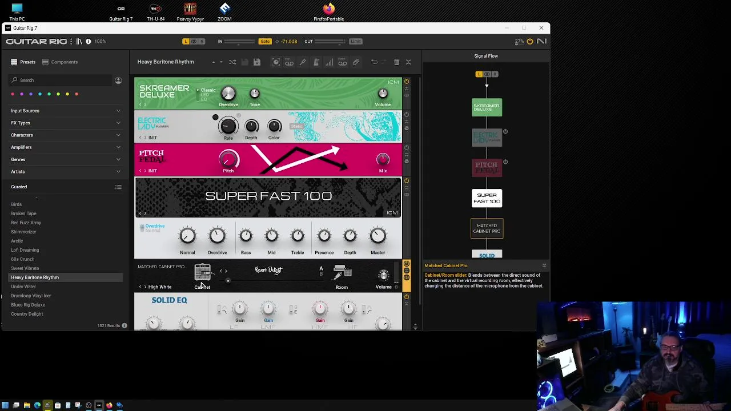Click the shuffle preset icon in toolbar

pos(232,62)
